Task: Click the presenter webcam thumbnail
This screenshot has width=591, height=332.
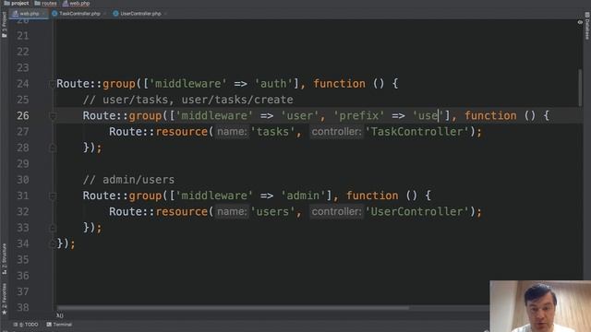Action: click(540, 306)
